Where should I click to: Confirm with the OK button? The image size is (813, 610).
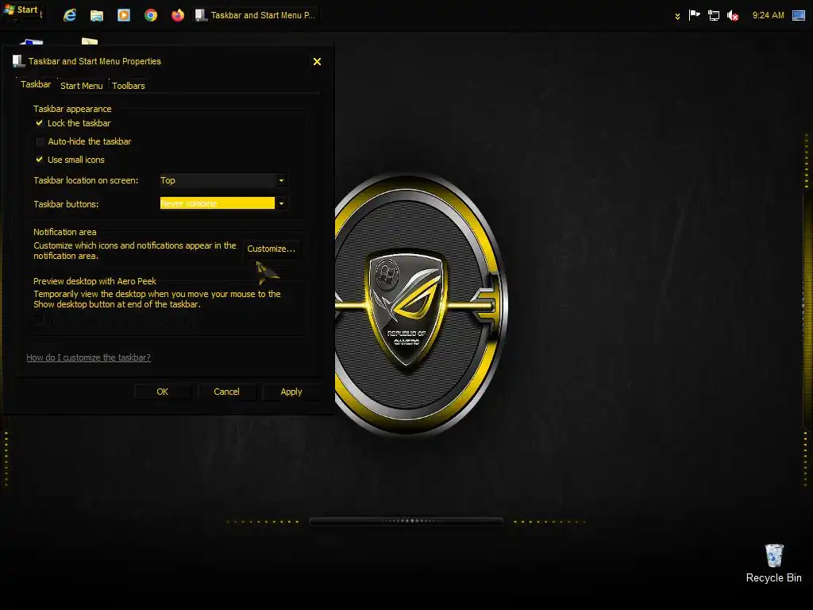pos(162,392)
